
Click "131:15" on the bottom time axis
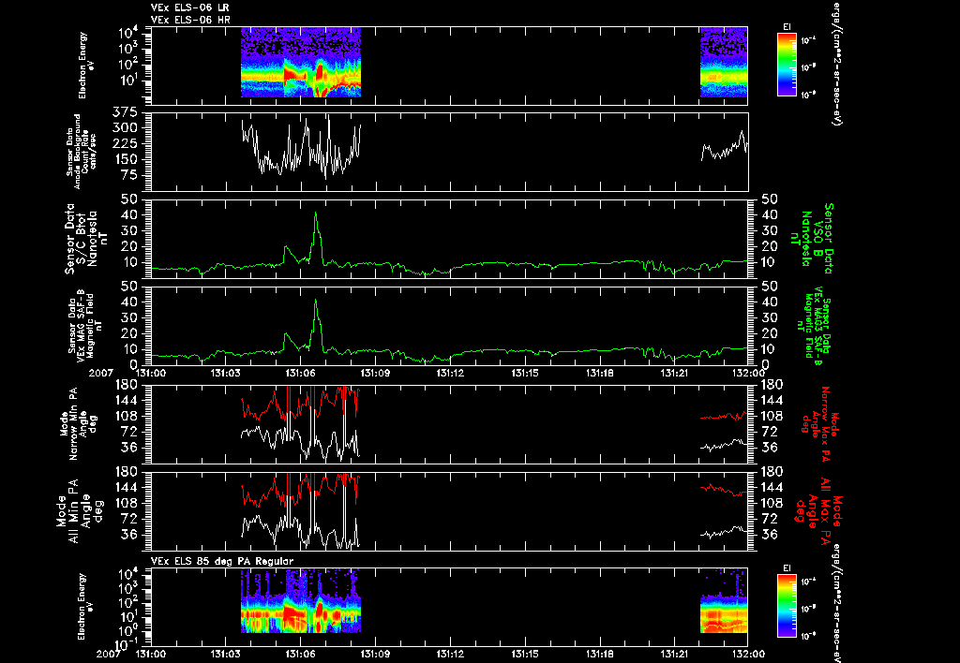point(524,654)
